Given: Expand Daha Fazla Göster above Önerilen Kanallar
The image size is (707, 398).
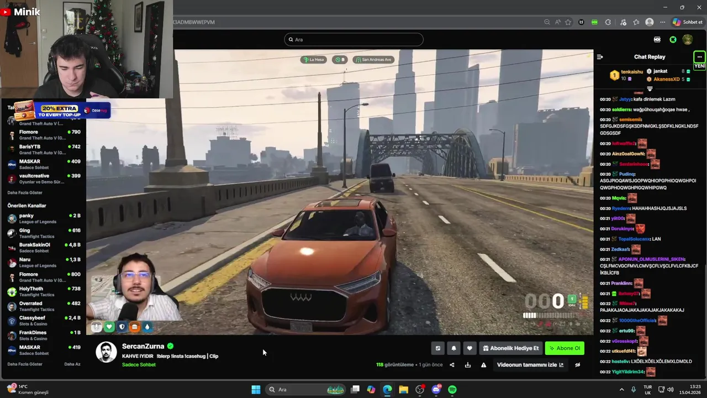Looking at the screenshot, I should tap(25, 192).
